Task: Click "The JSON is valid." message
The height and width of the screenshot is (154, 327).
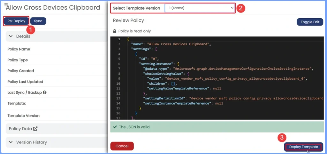Action: tap(134, 127)
